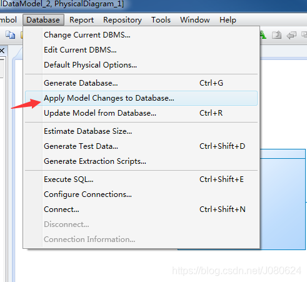Screen dimensions: 307x282
Task: Click the disabled Connection Information... entry
Action: [x=141, y=239]
